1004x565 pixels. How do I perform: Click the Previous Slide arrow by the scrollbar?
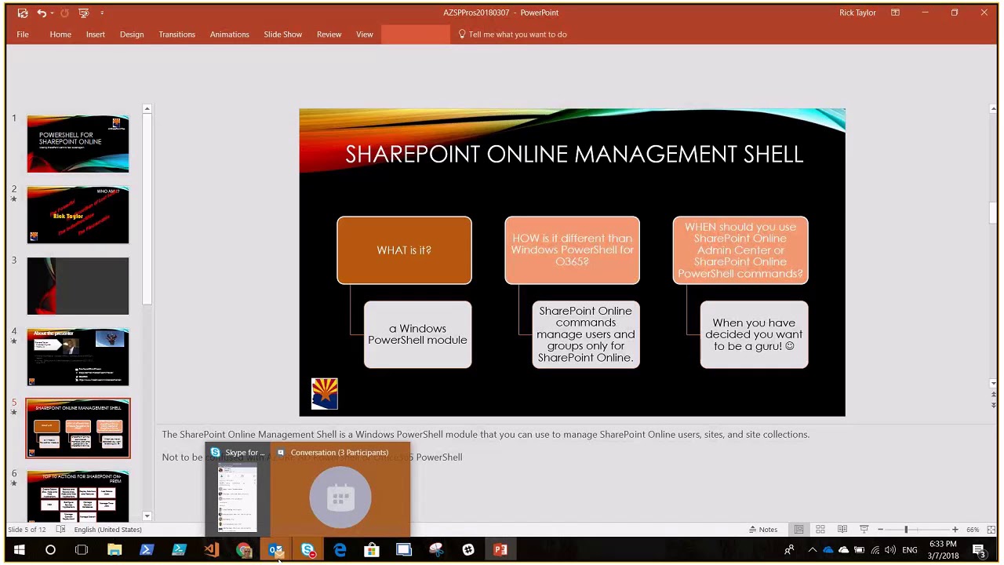pos(993,395)
